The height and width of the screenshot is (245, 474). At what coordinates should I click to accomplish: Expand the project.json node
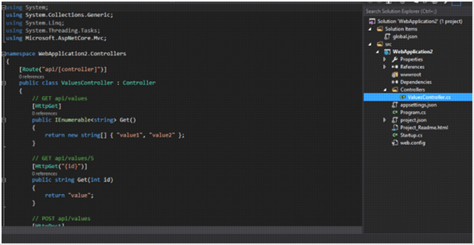[x=385, y=120]
